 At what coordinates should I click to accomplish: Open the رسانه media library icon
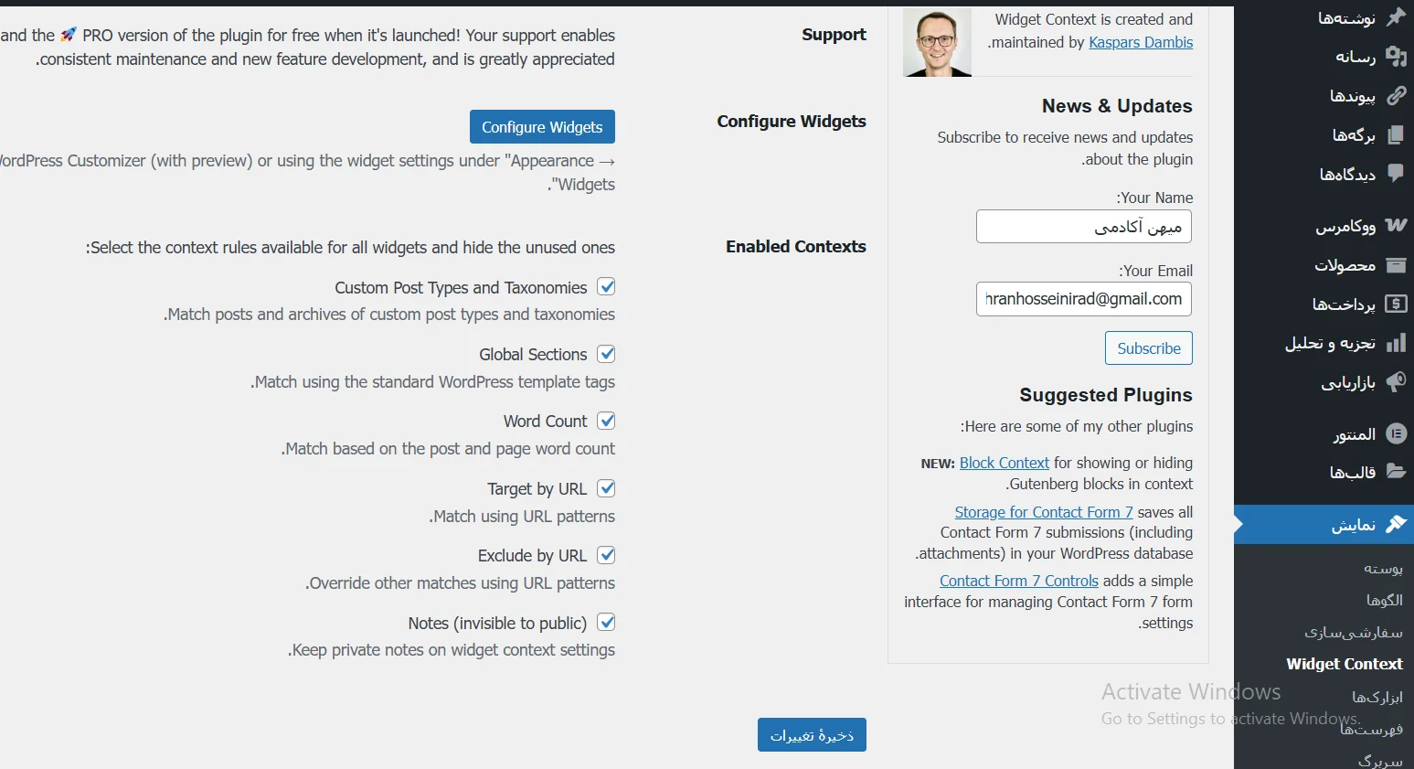1397,57
